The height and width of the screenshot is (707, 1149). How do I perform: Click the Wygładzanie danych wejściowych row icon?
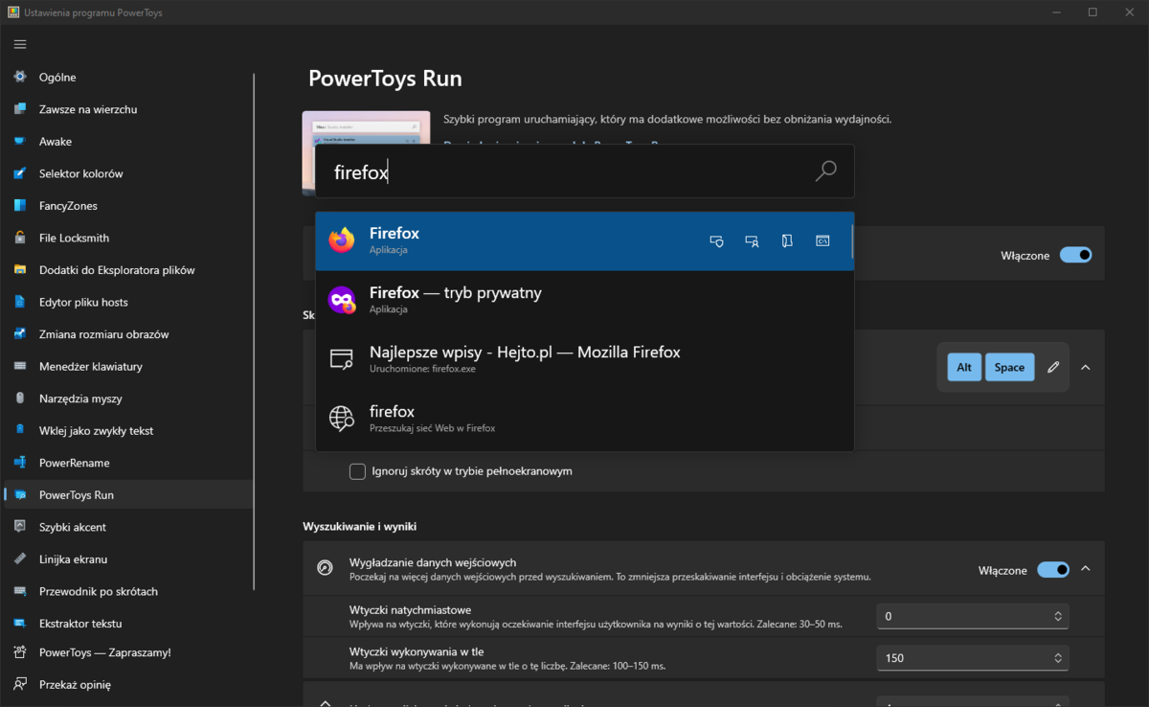[325, 569]
